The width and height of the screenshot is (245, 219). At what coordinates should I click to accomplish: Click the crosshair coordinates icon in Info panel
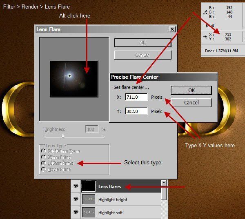click(x=205, y=36)
